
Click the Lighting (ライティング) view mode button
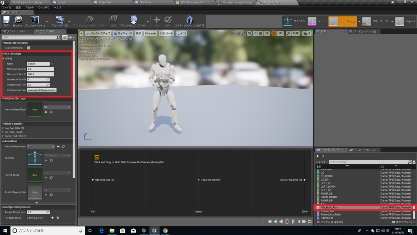pyautogui.click(x=123, y=33)
